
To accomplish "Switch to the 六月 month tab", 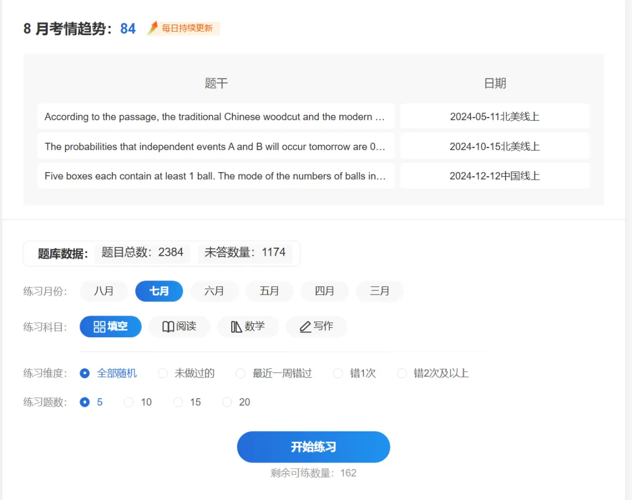I will coord(214,291).
